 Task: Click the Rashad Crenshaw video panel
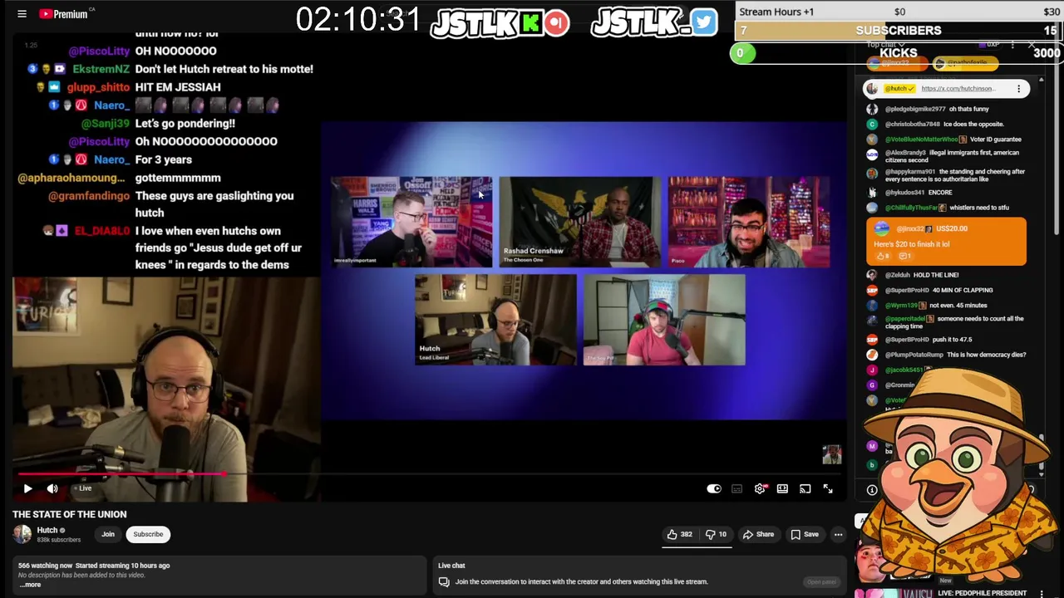(580, 222)
